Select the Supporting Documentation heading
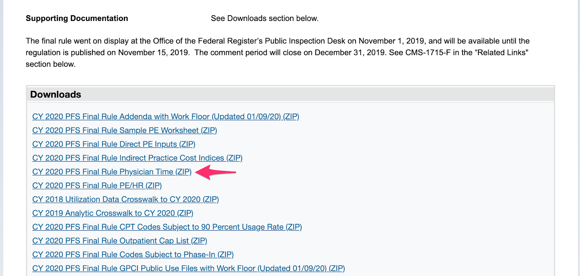The width and height of the screenshot is (580, 276). click(77, 18)
